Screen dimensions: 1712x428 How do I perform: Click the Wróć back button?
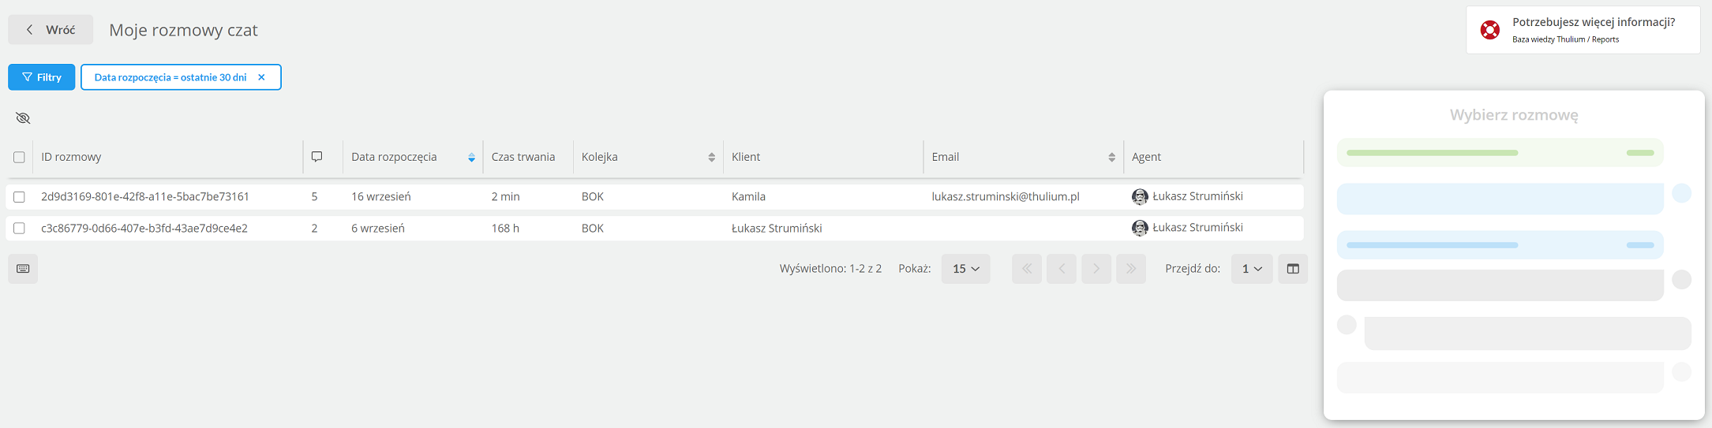click(51, 30)
